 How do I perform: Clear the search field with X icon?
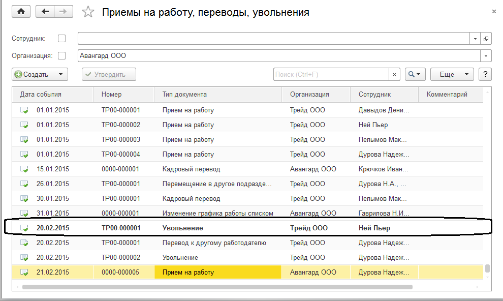[x=395, y=74]
